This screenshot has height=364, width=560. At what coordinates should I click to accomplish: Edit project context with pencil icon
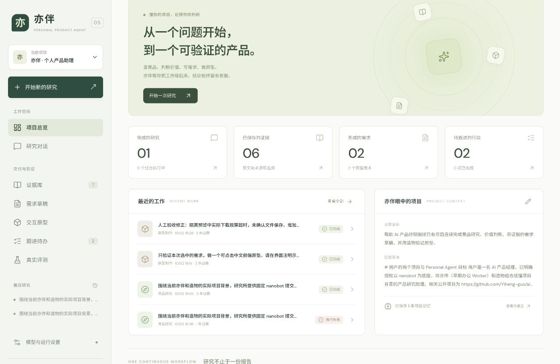click(528, 201)
